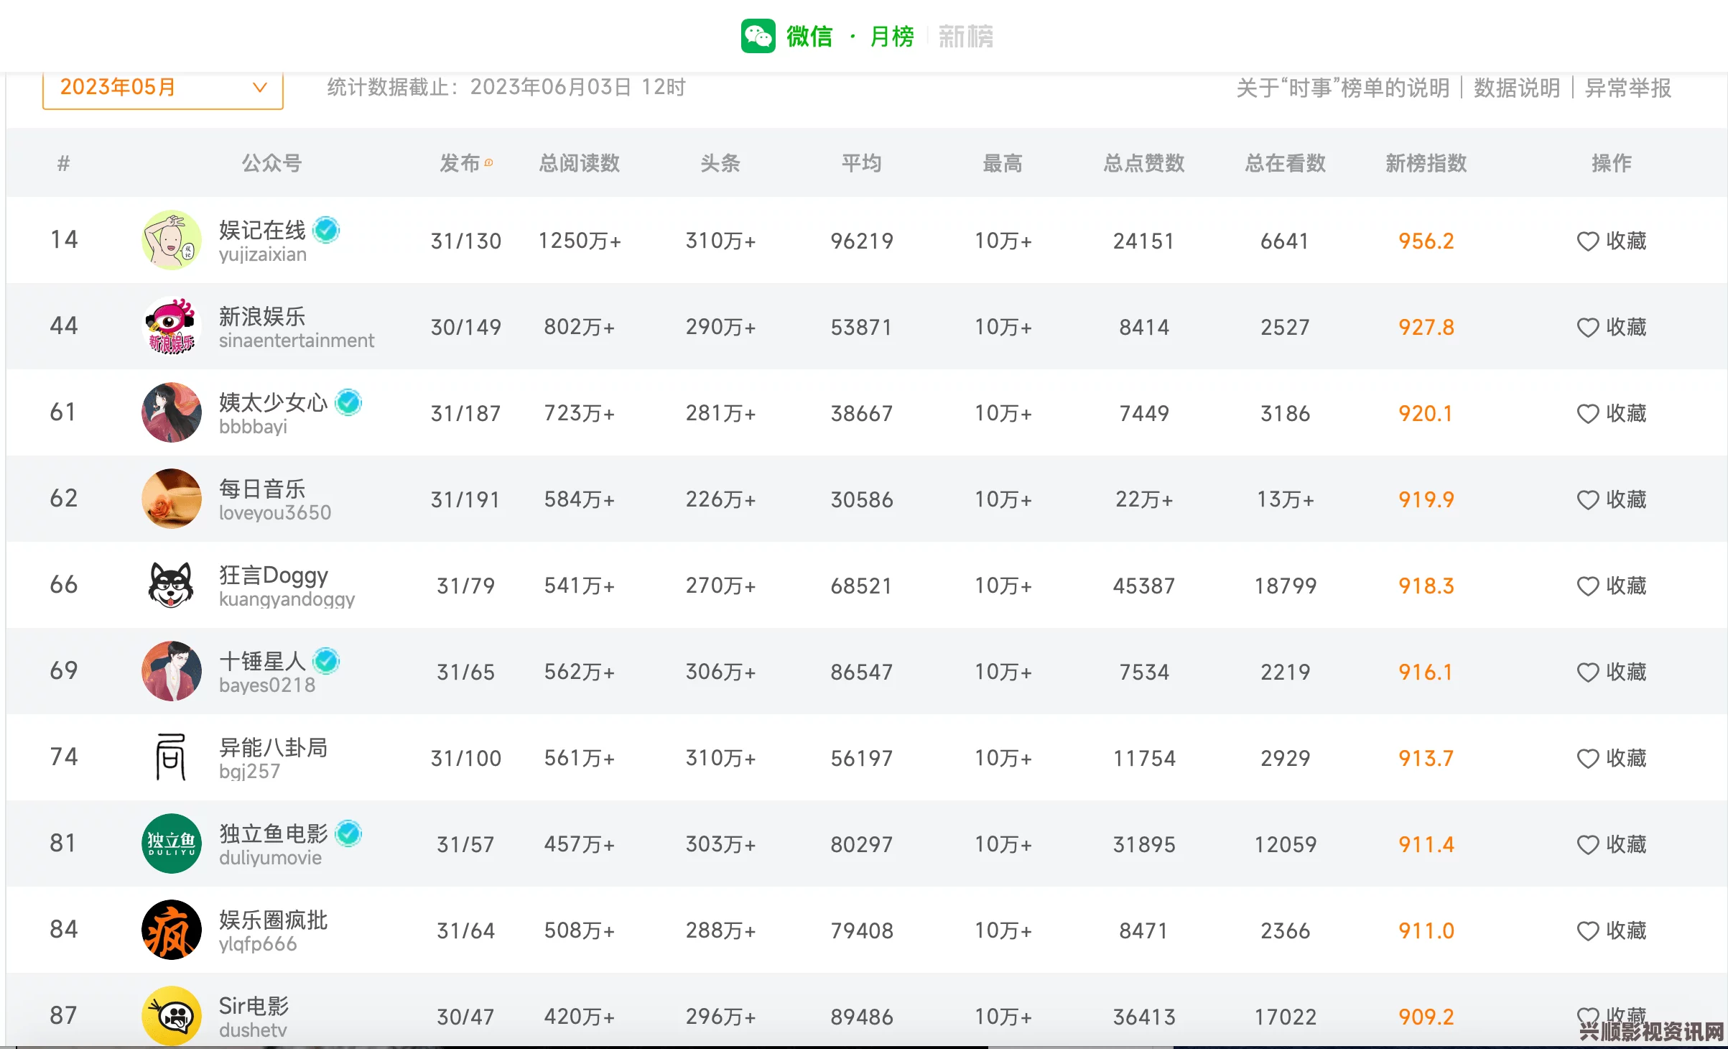Sort by 总在看数 column header
The height and width of the screenshot is (1049, 1728).
pos(1285,163)
